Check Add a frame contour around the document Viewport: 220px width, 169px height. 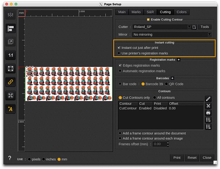120,133
